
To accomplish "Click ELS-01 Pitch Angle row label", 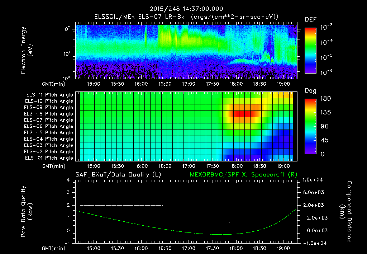I will [49, 158].
